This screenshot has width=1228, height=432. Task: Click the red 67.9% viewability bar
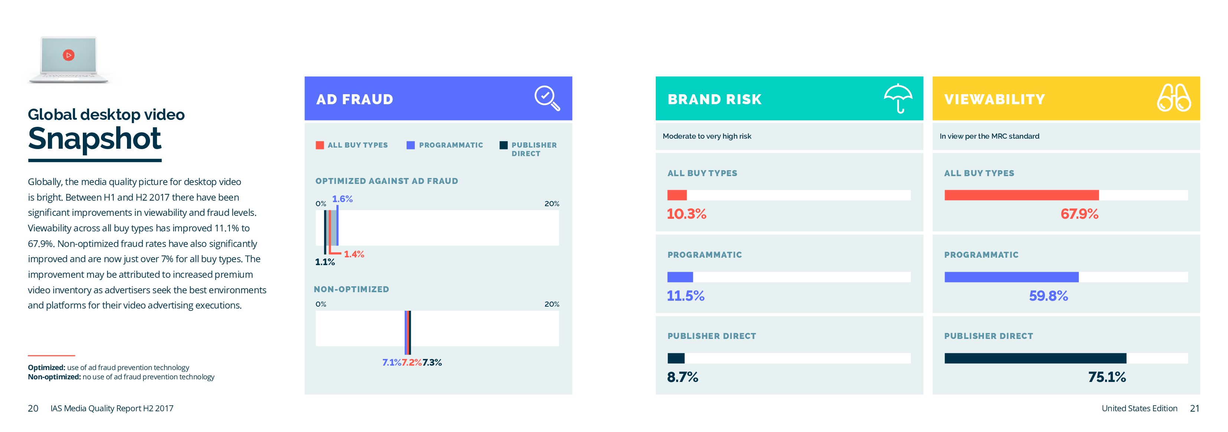(x=1022, y=195)
